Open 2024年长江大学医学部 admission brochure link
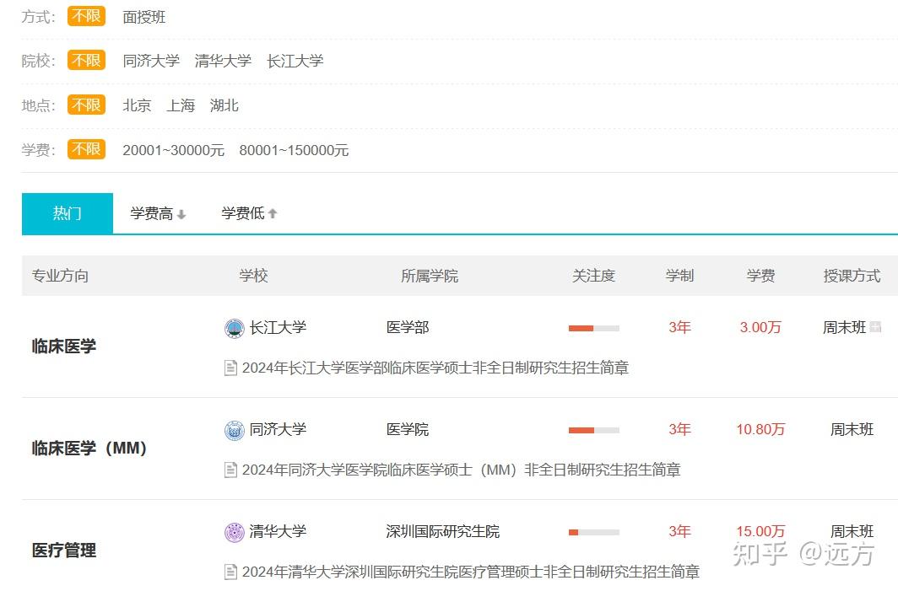 [435, 368]
